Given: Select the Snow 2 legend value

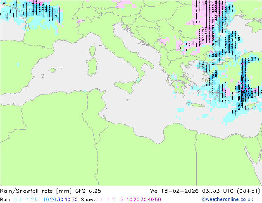Looking at the screenshot, I should pos(114,200).
